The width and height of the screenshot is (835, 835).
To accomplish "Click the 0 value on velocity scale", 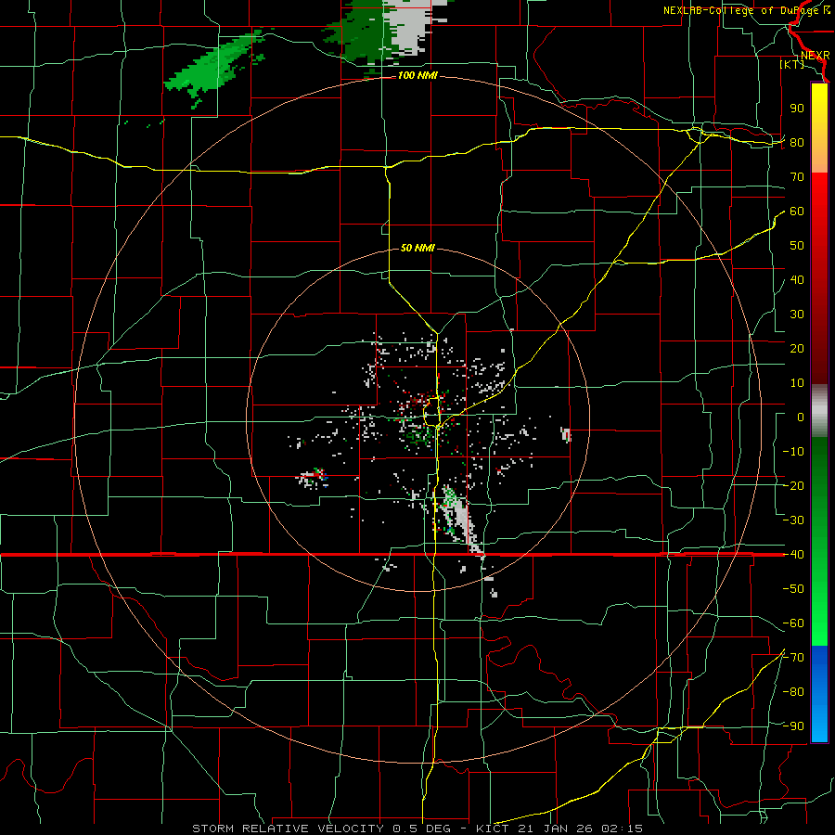I will (801, 417).
